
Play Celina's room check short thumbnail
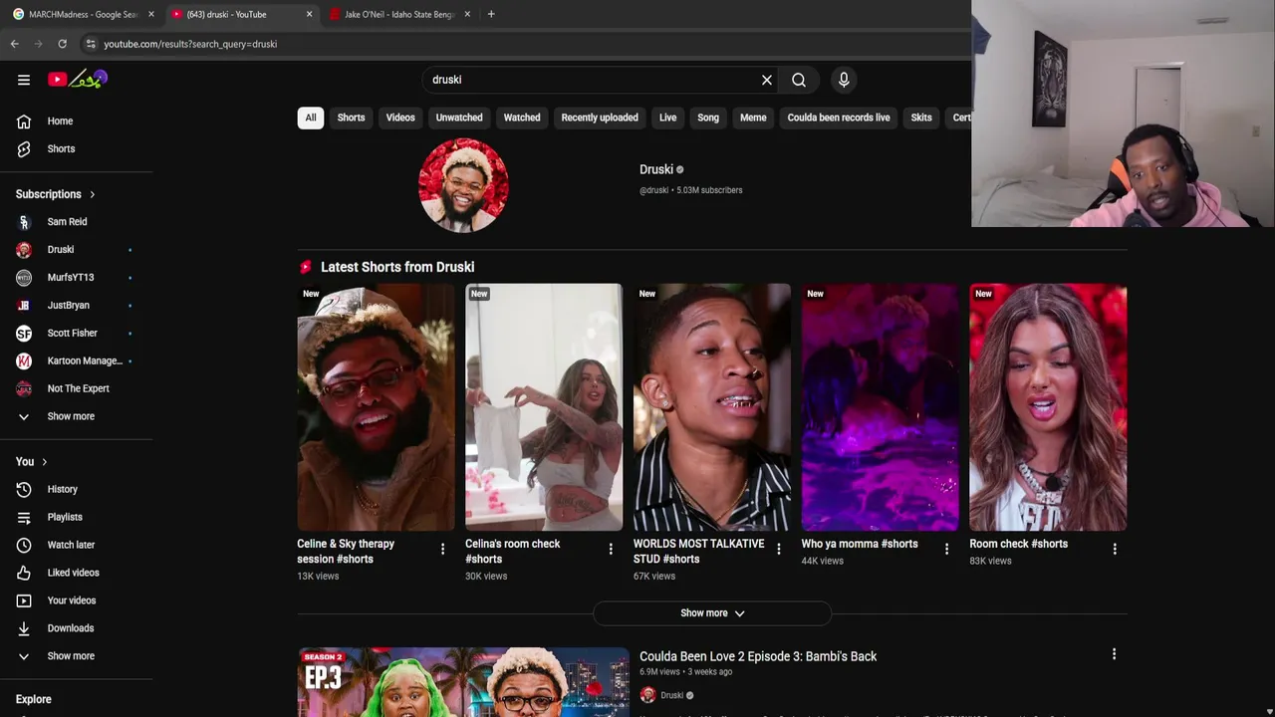pos(544,407)
